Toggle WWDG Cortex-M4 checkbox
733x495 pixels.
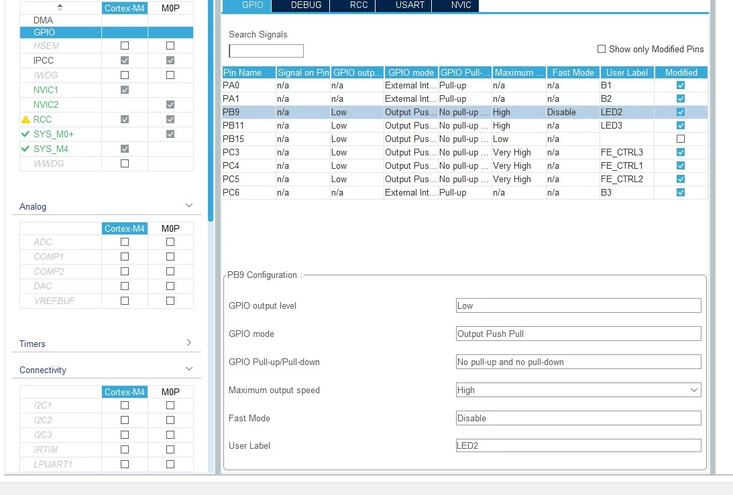pyautogui.click(x=124, y=163)
